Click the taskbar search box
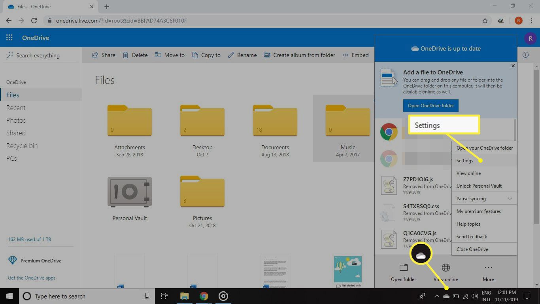This screenshot has width=540, height=304. point(87,296)
